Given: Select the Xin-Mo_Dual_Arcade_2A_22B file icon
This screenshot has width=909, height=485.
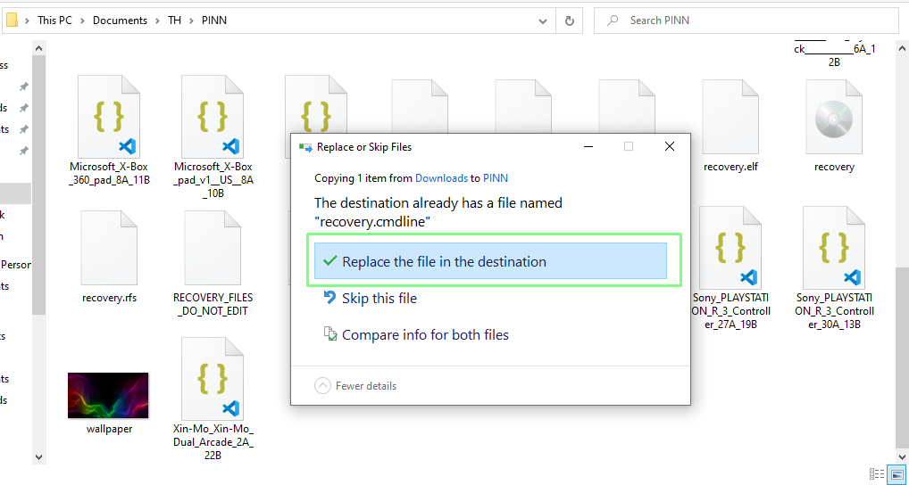Looking at the screenshot, I should (213, 378).
